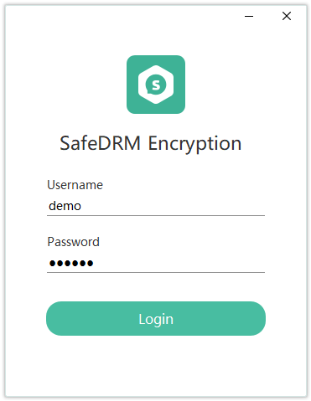Place cursor after 'demo' in username field
The width and height of the screenshot is (311, 401).
pos(82,206)
